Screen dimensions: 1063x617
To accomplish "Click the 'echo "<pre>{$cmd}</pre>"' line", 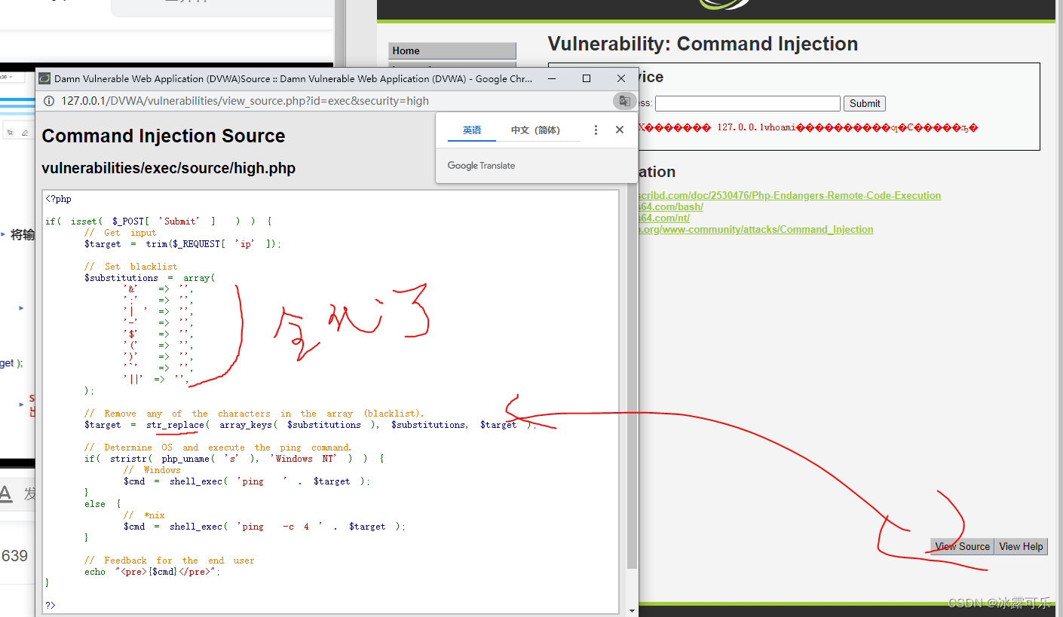I will pos(152,572).
